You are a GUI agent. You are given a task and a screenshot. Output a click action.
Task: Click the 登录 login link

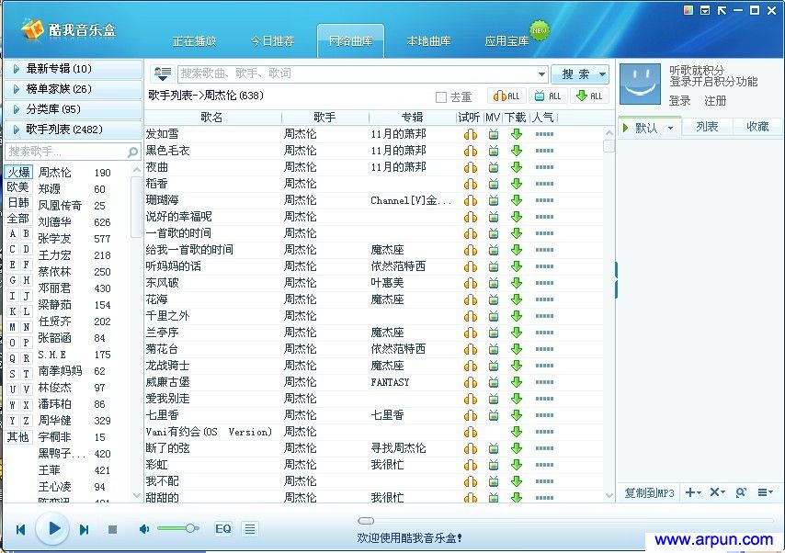click(680, 99)
